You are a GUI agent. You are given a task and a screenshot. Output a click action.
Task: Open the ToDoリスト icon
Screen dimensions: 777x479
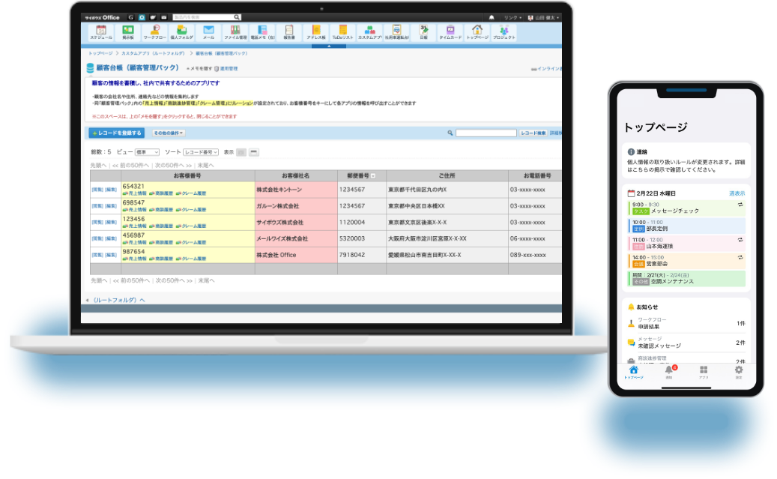click(342, 31)
